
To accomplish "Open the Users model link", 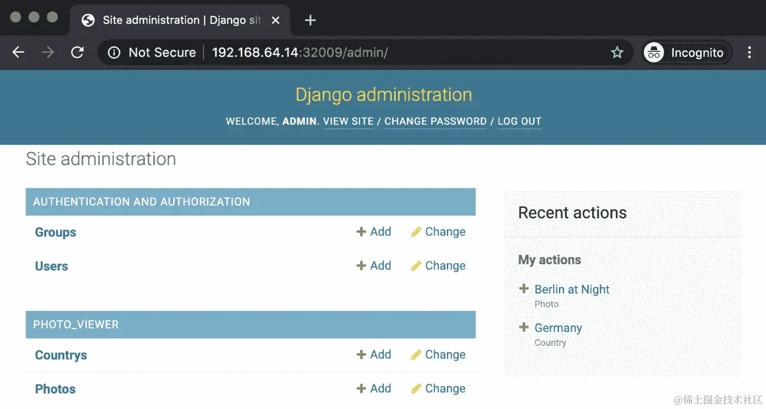I will point(52,266).
